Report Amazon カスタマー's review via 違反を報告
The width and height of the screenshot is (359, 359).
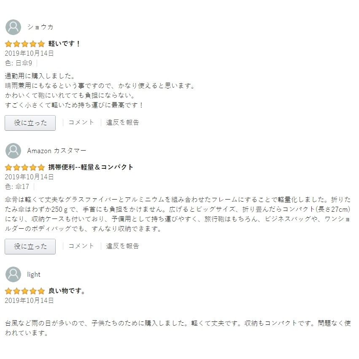[x=122, y=246]
